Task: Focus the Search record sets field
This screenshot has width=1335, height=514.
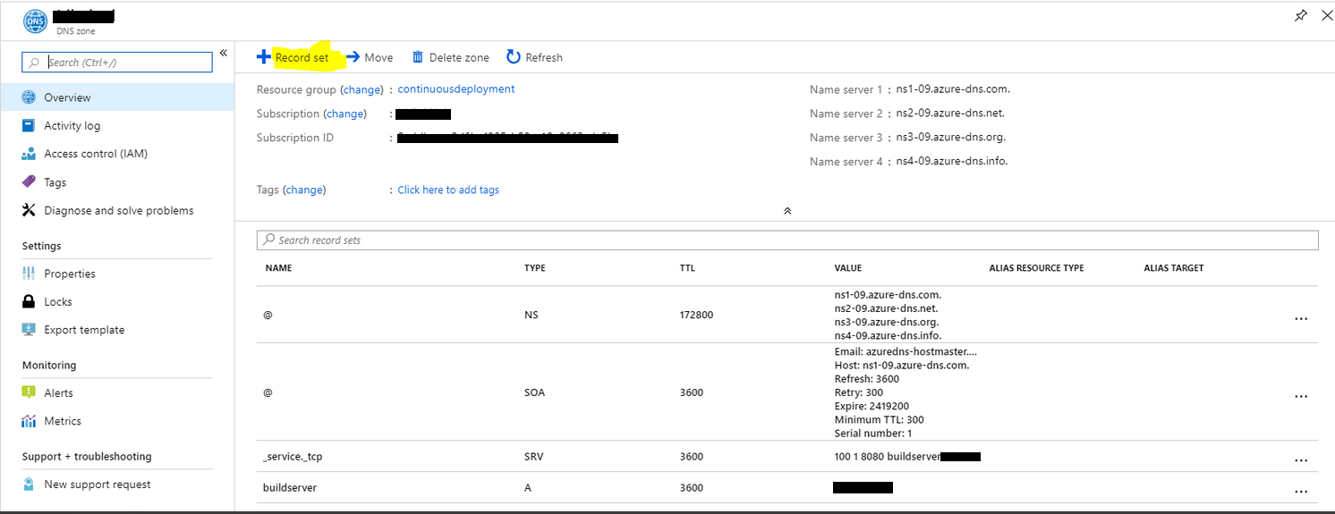Action: point(787,240)
